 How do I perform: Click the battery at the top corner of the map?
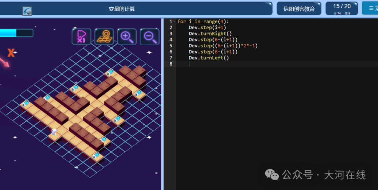pos(110,72)
